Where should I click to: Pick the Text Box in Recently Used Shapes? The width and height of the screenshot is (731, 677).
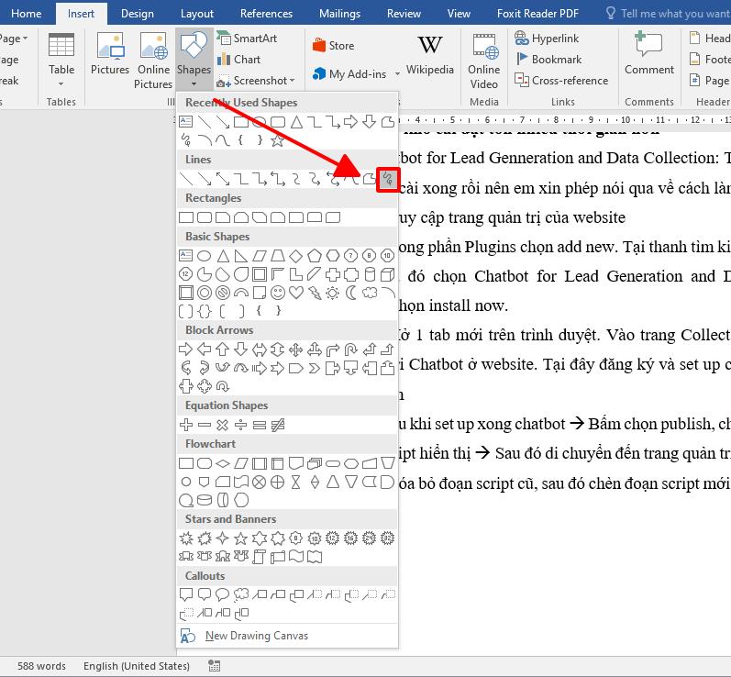click(185, 122)
